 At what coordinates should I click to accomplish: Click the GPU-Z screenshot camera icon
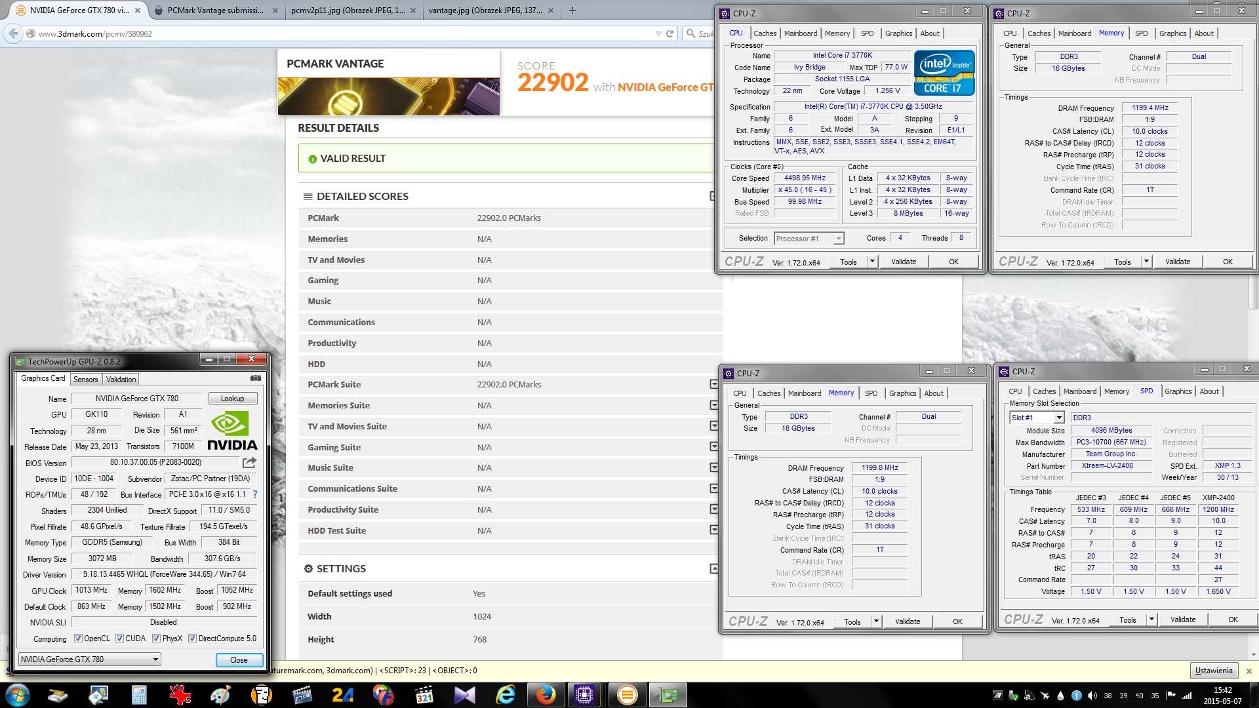pyautogui.click(x=256, y=378)
